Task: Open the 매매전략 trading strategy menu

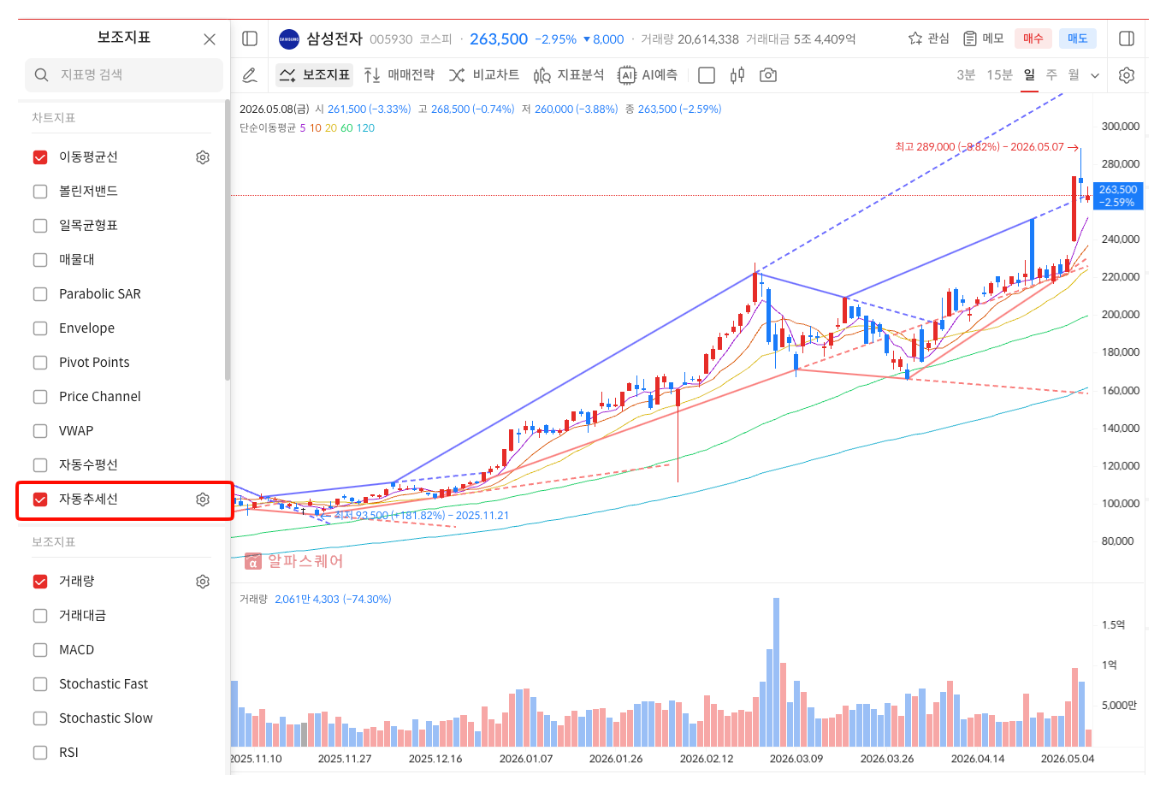Action: pos(400,75)
